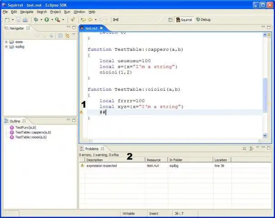Click the editor scroll up arrow

(x=265, y=35)
